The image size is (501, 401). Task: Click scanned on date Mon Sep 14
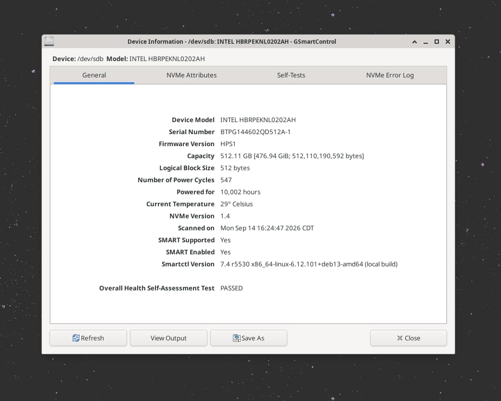click(267, 228)
